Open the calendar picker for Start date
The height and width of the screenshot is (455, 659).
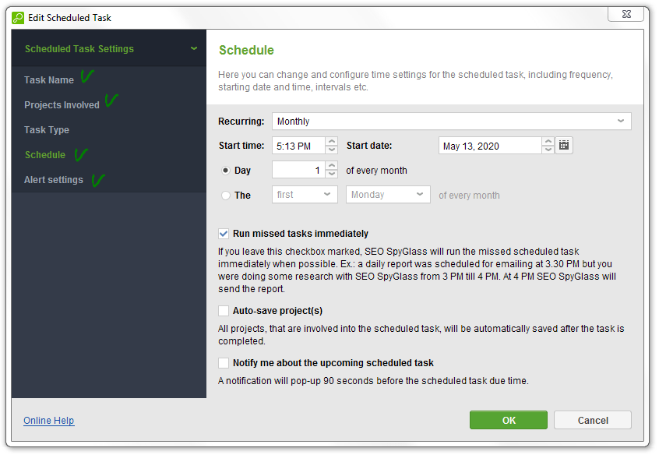tap(564, 146)
